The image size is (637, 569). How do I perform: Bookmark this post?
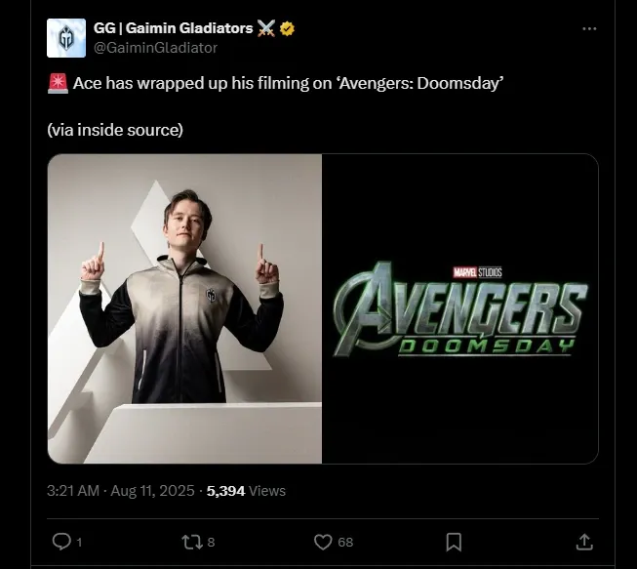[x=454, y=541]
